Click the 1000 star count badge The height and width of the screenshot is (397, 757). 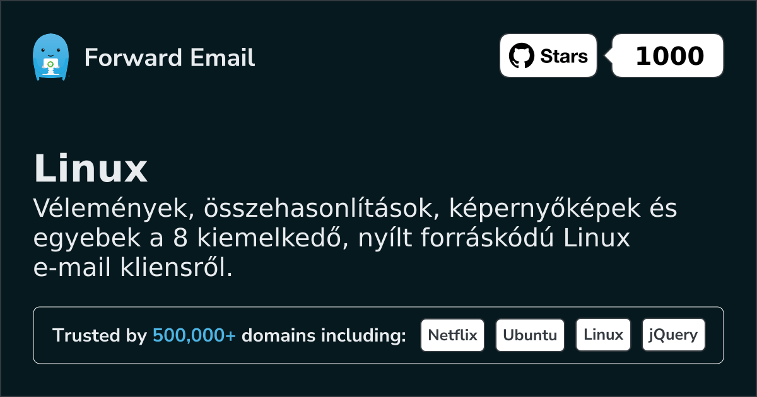pyautogui.click(x=669, y=56)
